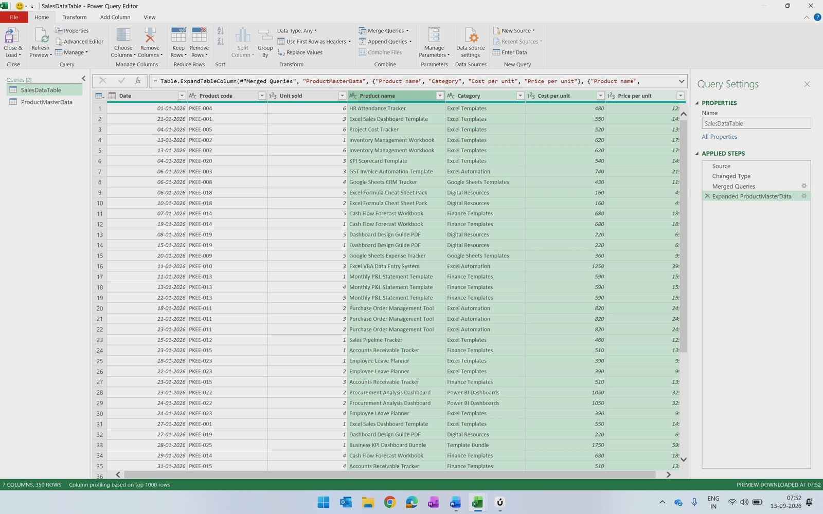Click the vertical scrollbar down arrow
This screenshot has width=823, height=514.
pos(684,460)
